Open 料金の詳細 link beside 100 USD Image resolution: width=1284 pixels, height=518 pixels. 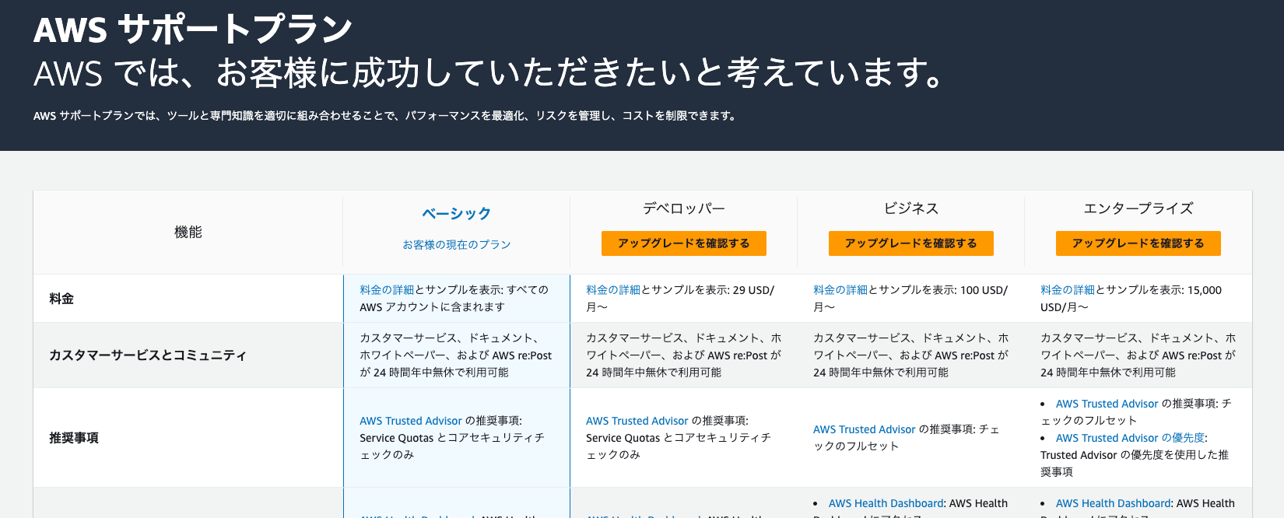(840, 289)
